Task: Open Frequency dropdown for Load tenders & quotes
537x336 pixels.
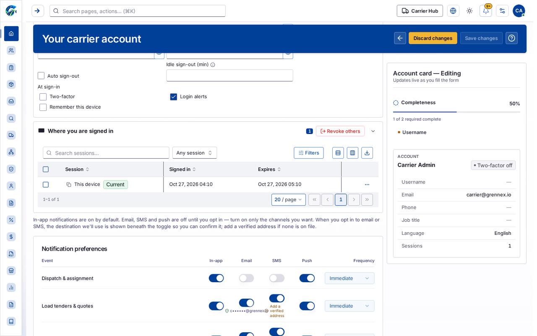Action: (349, 306)
